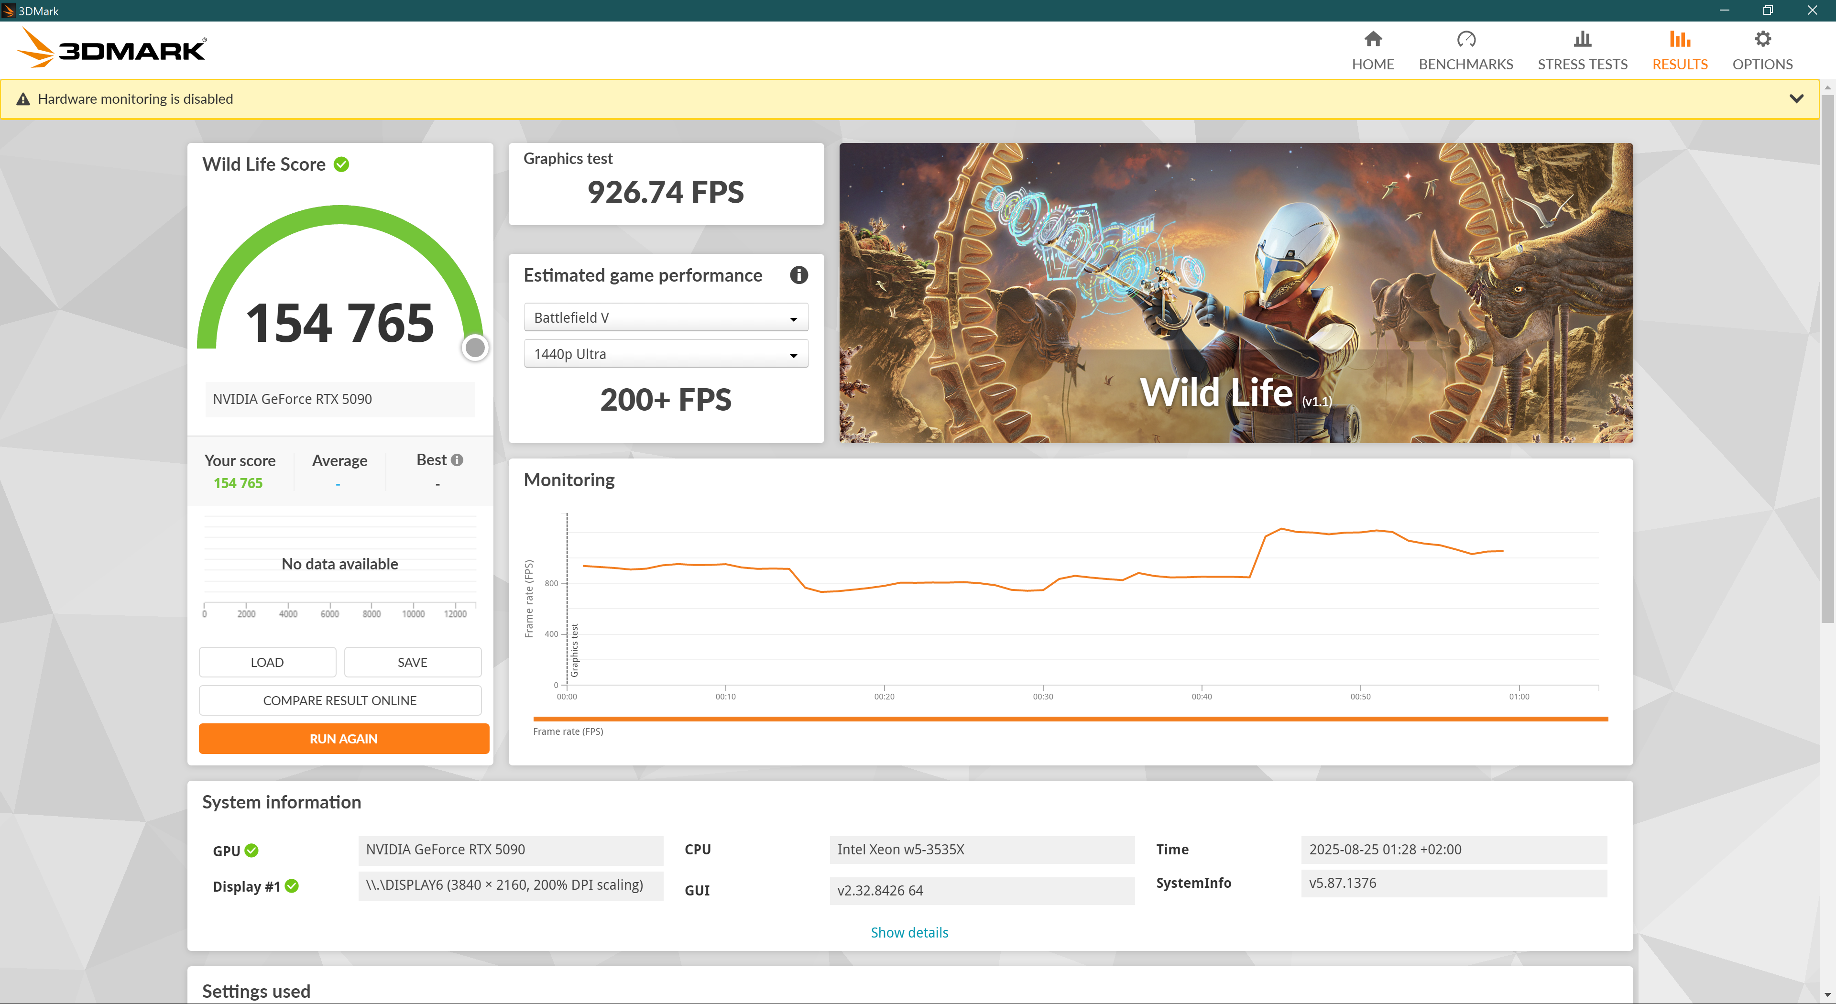Image resolution: width=1836 pixels, height=1004 pixels.
Task: Click the orange RUN AGAIN button
Action: (x=344, y=739)
